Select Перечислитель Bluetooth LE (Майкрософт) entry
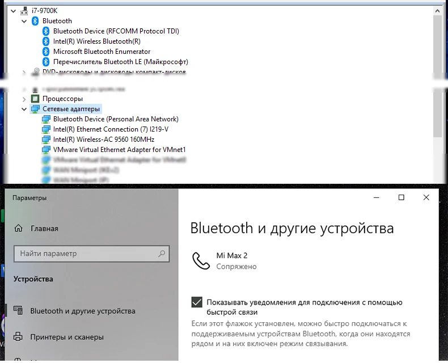 (x=121, y=62)
